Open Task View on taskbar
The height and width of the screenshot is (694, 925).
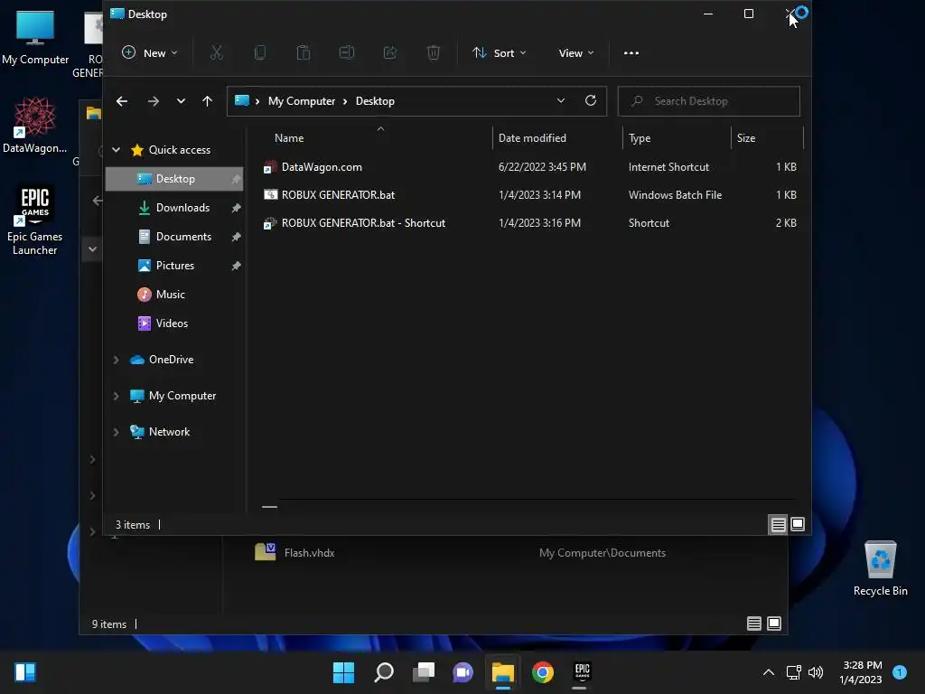424,672
